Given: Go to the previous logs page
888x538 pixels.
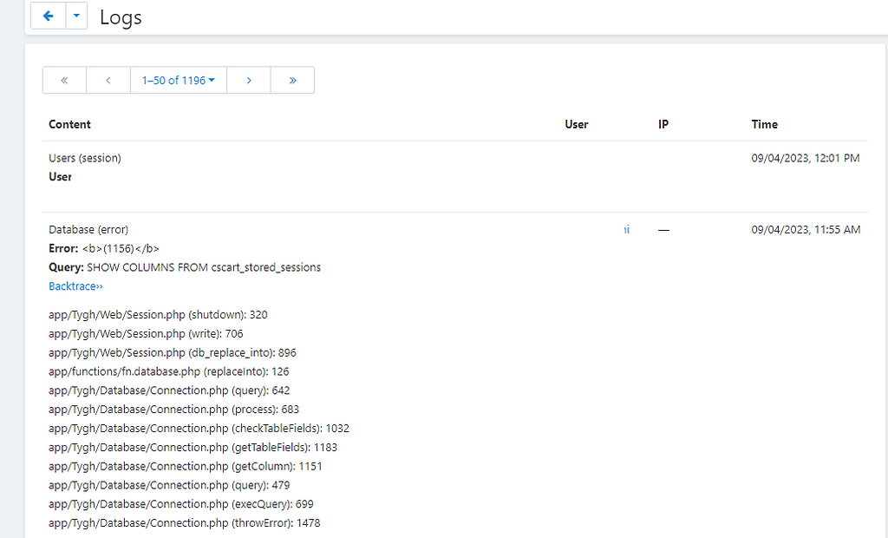Looking at the screenshot, I should pyautogui.click(x=108, y=80).
